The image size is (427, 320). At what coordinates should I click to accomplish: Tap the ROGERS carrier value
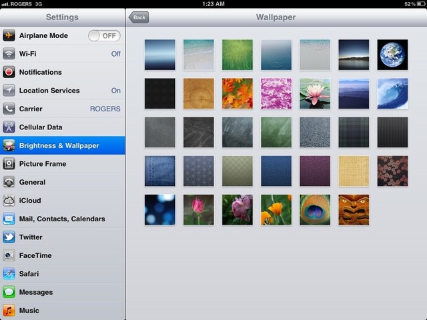click(105, 109)
